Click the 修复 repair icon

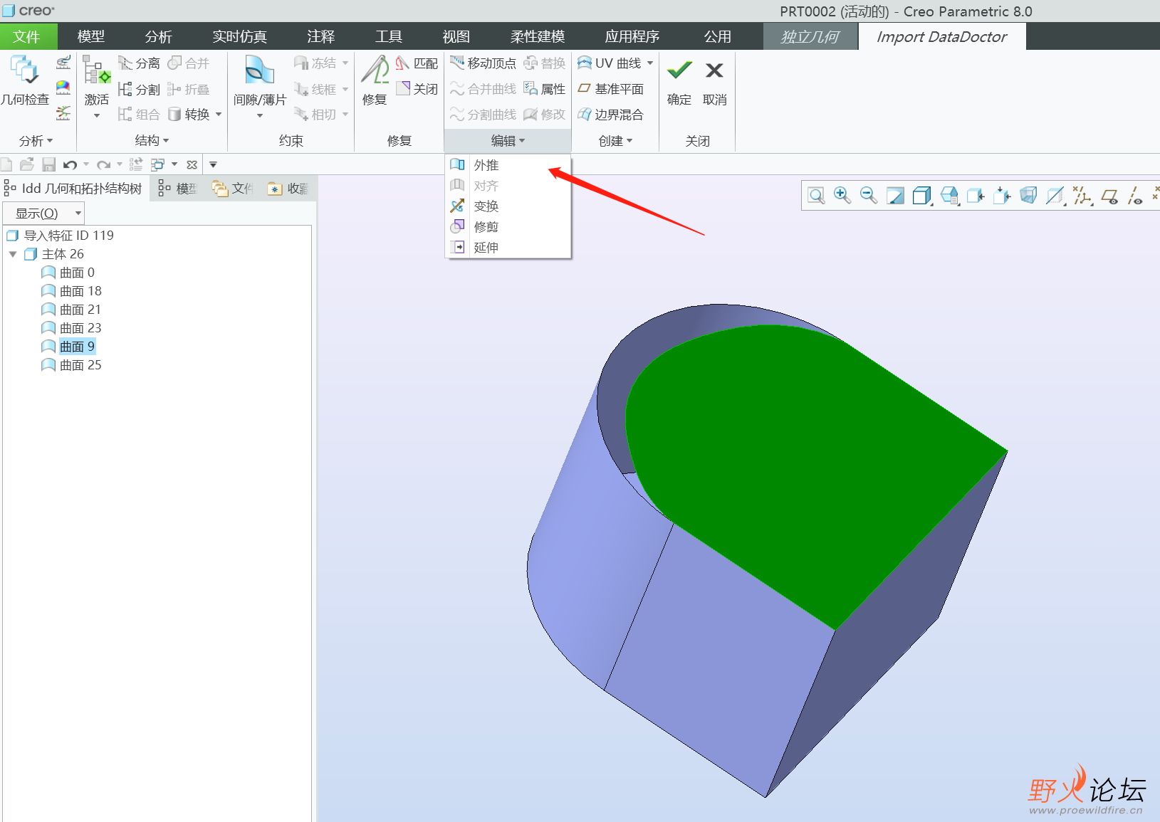tap(375, 80)
